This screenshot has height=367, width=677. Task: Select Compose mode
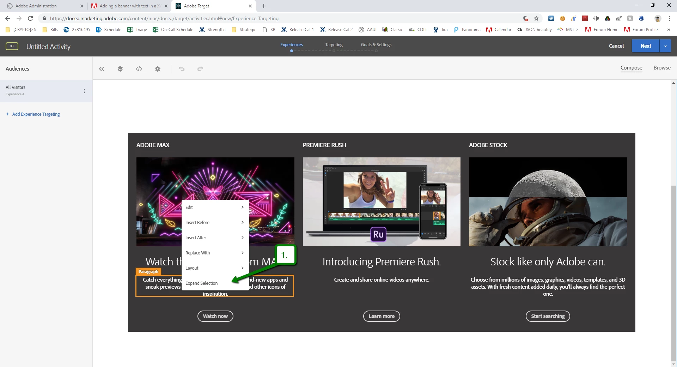631,68
